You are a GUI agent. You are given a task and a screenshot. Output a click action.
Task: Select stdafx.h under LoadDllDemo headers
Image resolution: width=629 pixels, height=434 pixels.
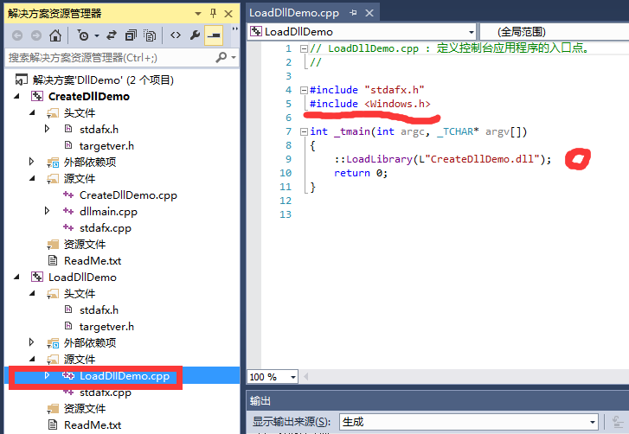[x=99, y=310]
